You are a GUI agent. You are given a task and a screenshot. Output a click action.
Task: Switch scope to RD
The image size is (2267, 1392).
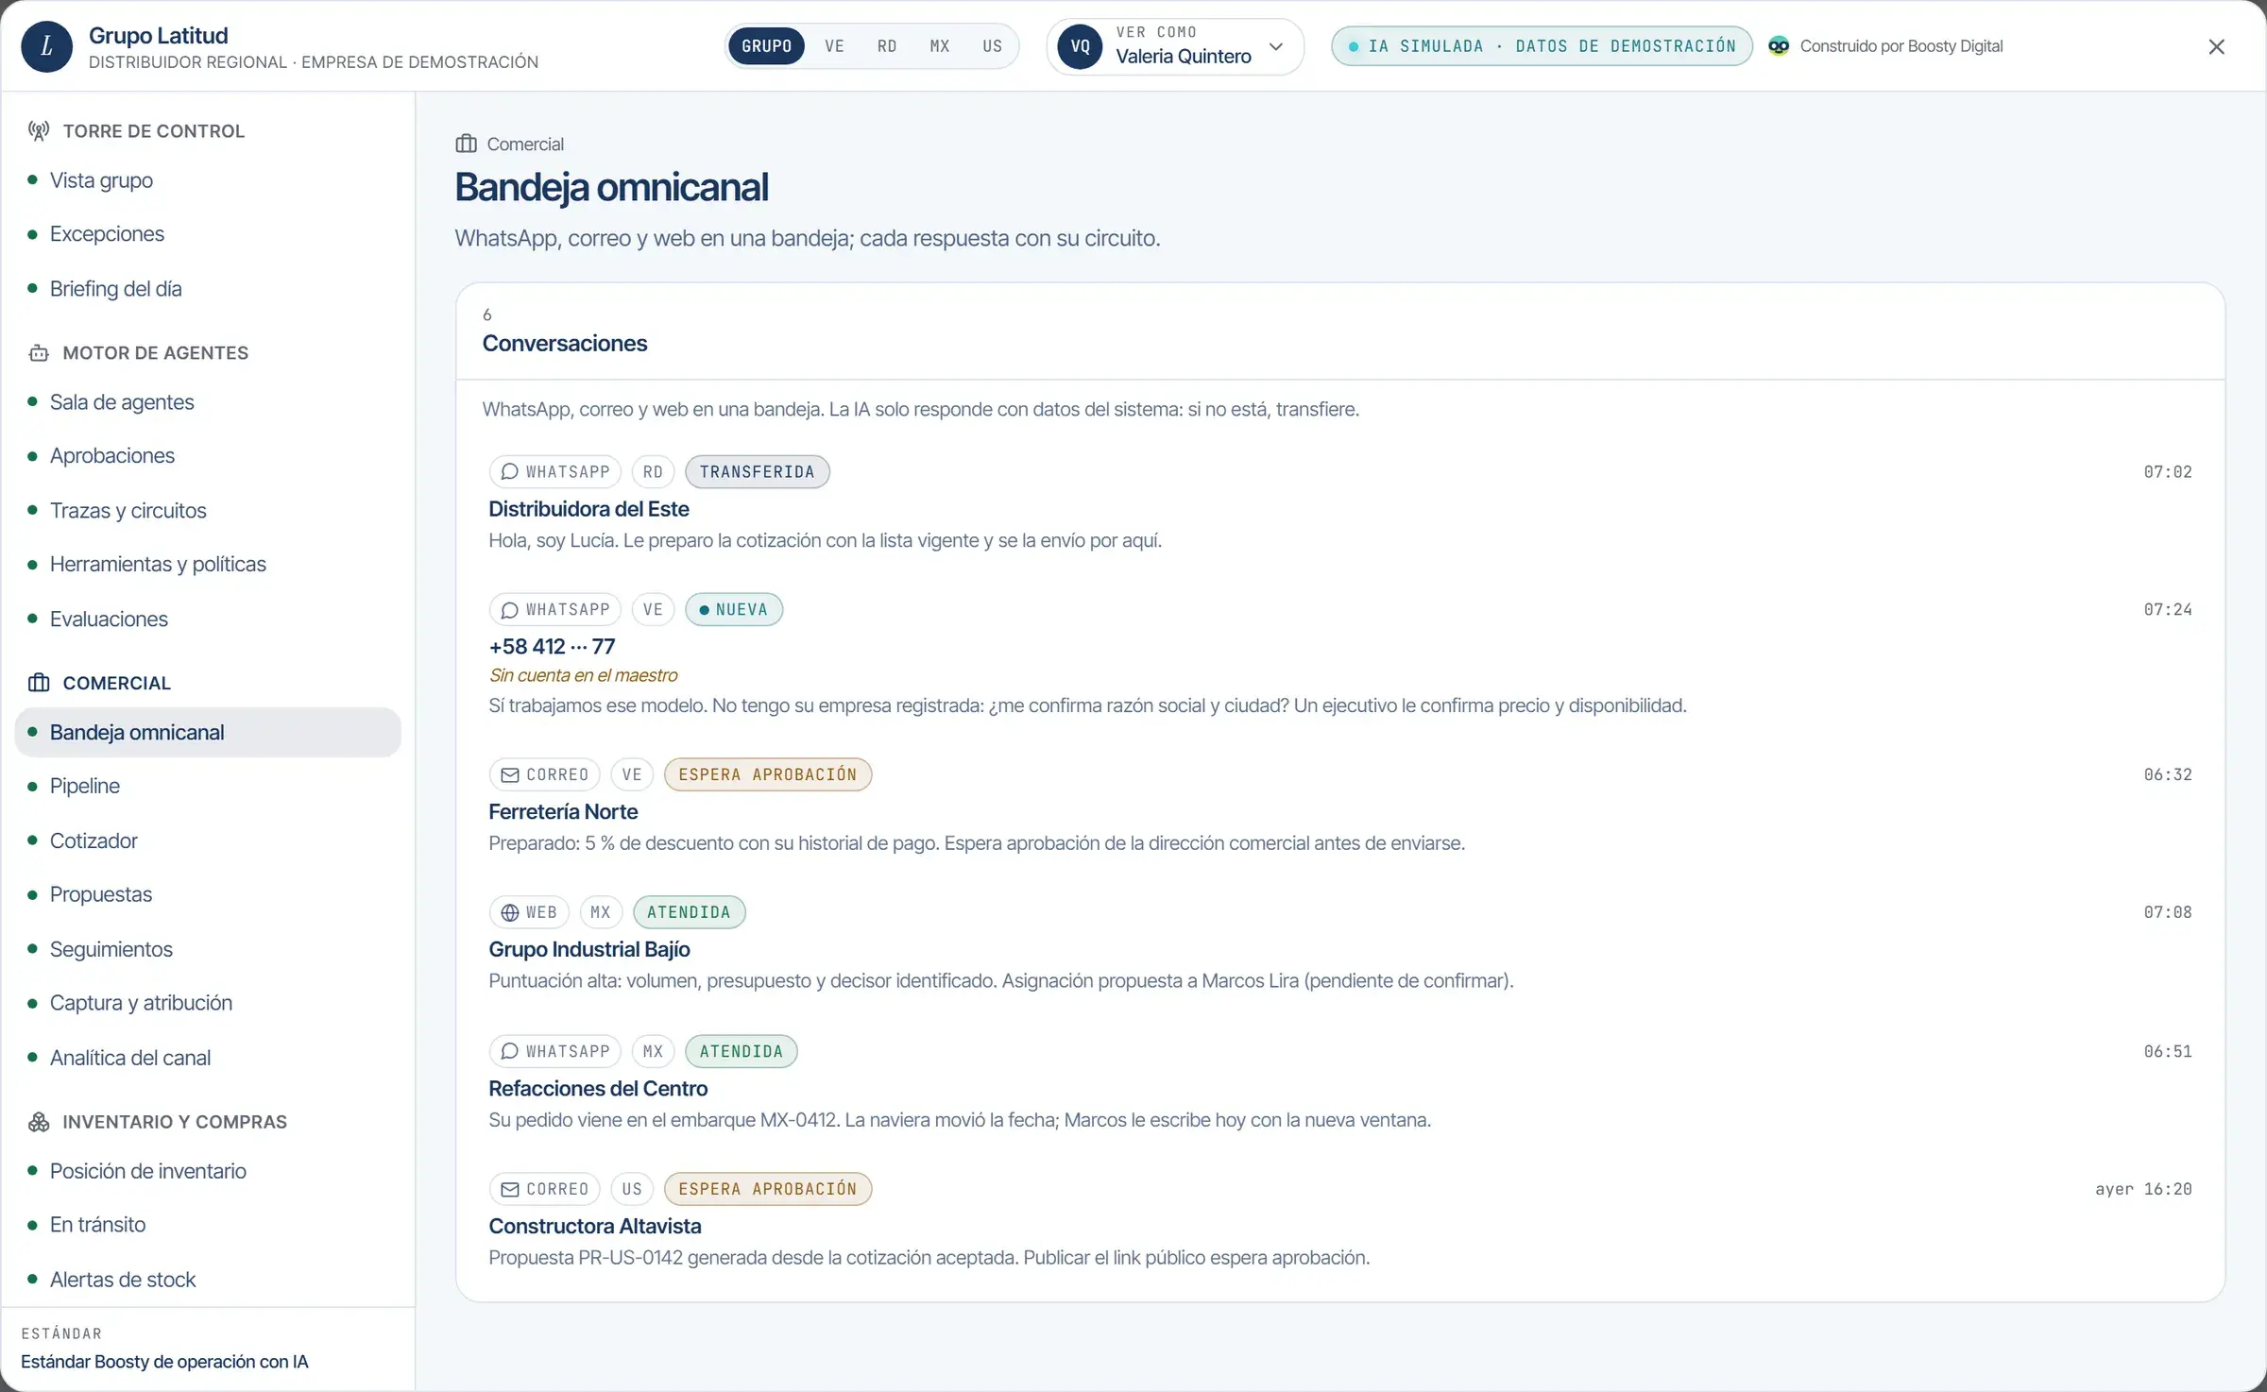[887, 46]
